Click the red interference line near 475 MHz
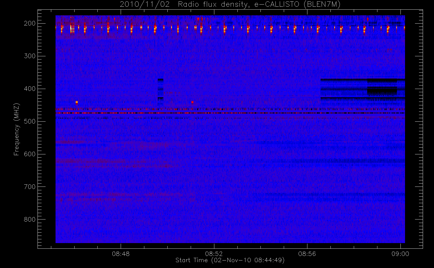The image size is (434, 268). click(230, 113)
